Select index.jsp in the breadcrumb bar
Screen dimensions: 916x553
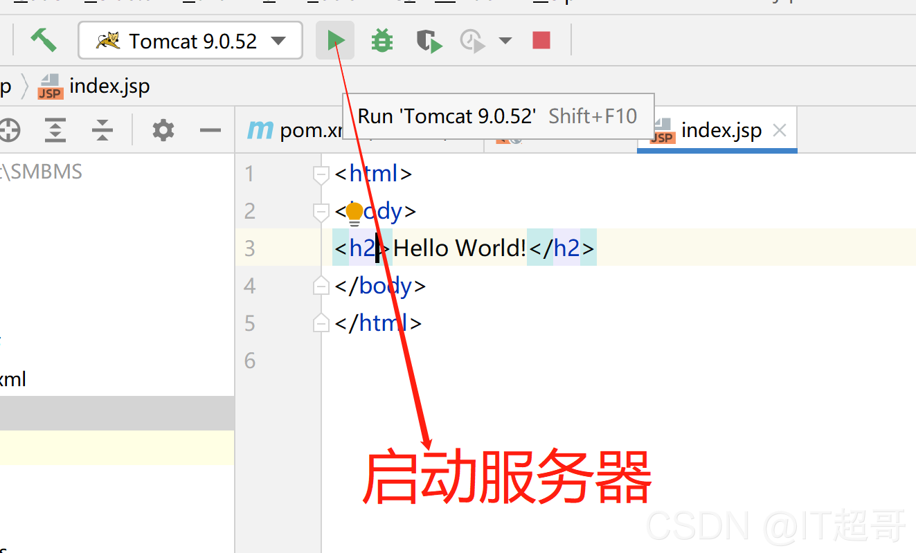pyautogui.click(x=94, y=87)
